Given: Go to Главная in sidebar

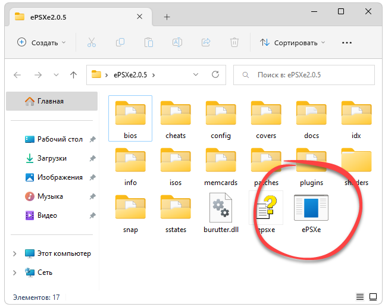Looking at the screenshot, I should point(52,101).
